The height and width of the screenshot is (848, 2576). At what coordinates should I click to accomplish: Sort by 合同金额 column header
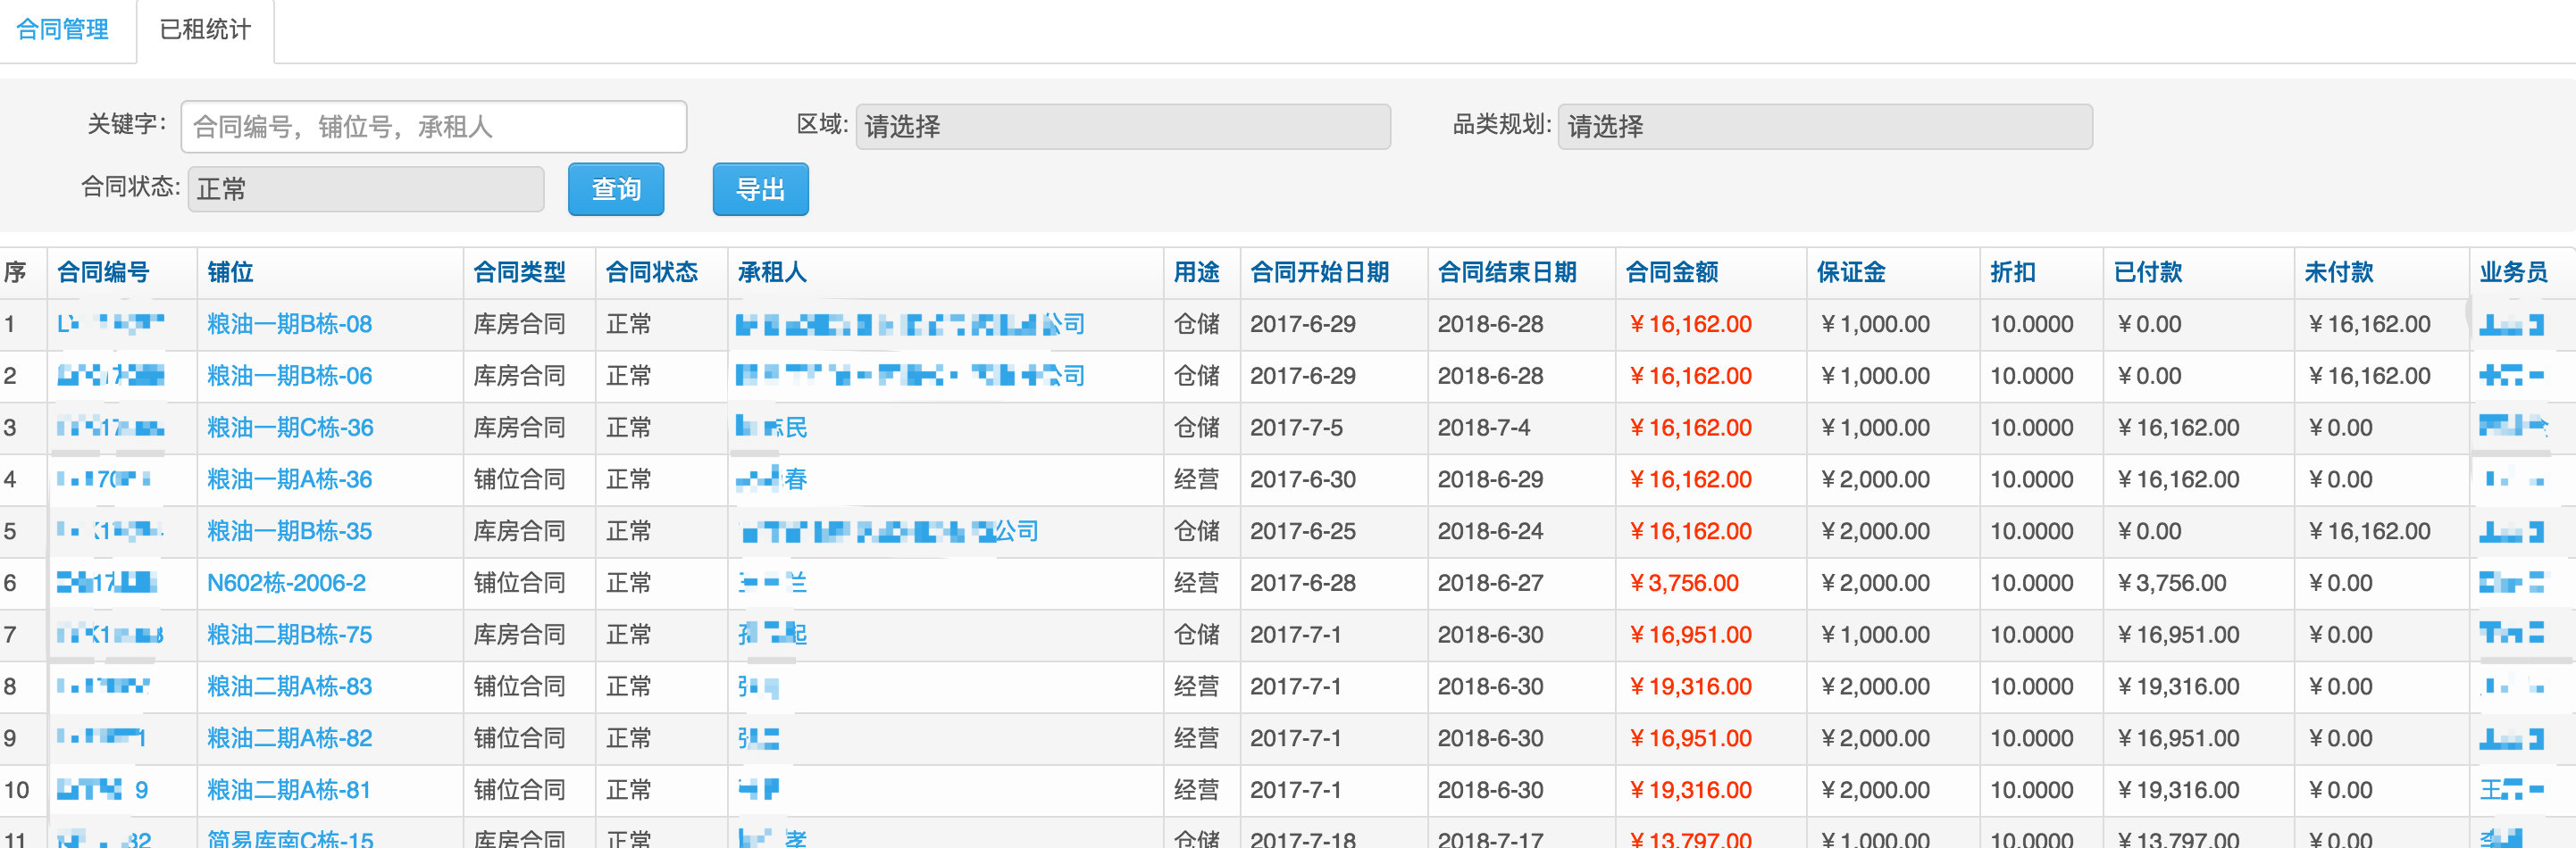1671,272
